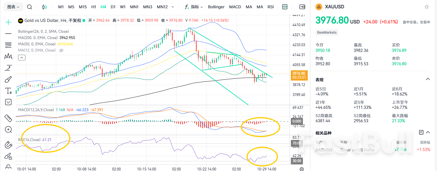
Task: Add XAUUSD to favorites with star
Action: (427, 7)
